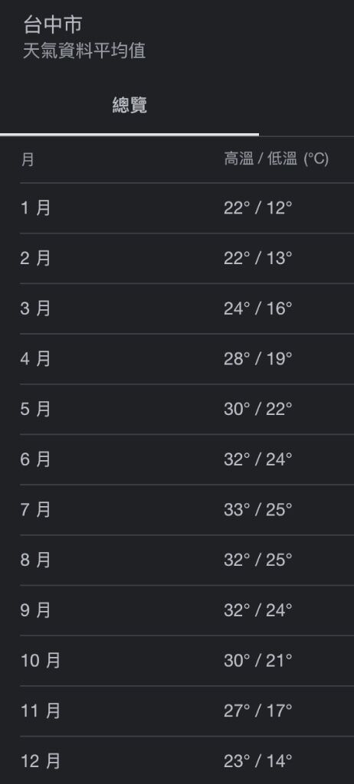The height and width of the screenshot is (784, 354).
Task: Click the 22° / 12° temperature value
Action: pyautogui.click(x=258, y=208)
